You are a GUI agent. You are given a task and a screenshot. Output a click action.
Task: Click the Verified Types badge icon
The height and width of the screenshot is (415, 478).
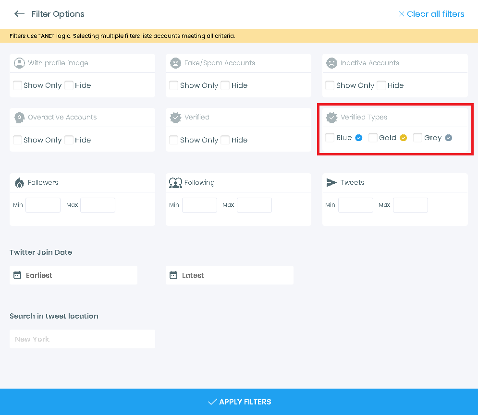[331, 118]
